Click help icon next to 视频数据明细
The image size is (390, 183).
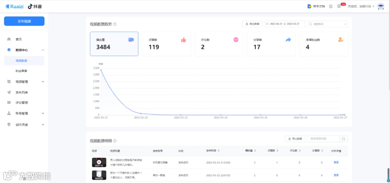[x=115, y=141]
